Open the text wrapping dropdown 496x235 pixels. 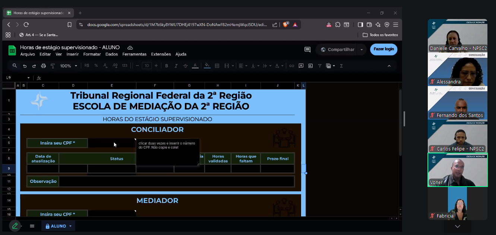[x=267, y=66]
